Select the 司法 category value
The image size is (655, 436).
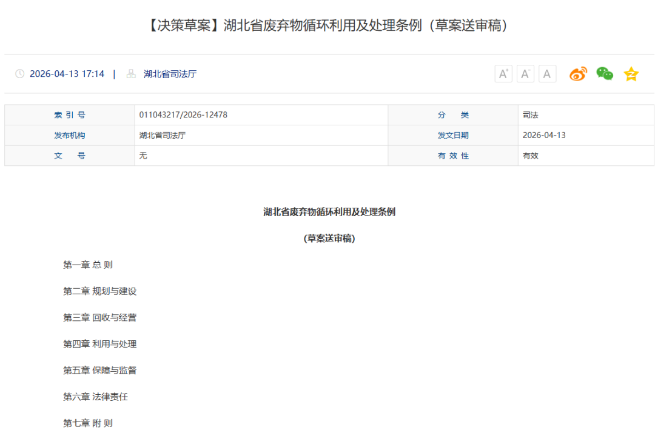[x=531, y=114]
